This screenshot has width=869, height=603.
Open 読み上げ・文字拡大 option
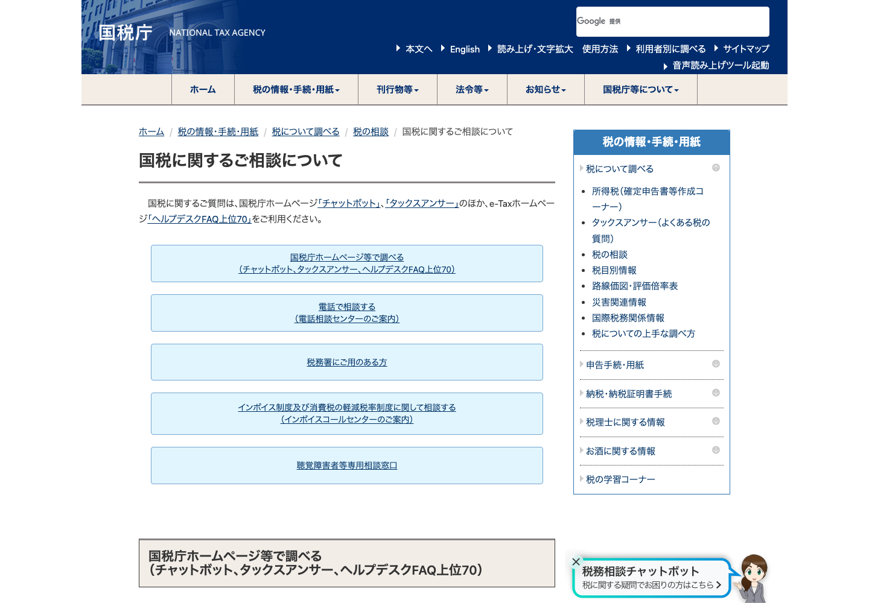pos(535,49)
